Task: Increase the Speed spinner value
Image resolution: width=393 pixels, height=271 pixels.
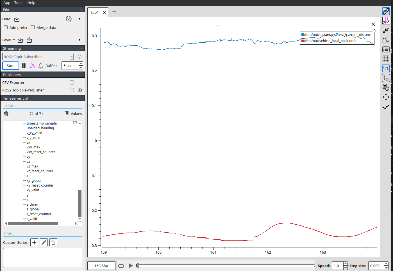Action: [345, 264]
